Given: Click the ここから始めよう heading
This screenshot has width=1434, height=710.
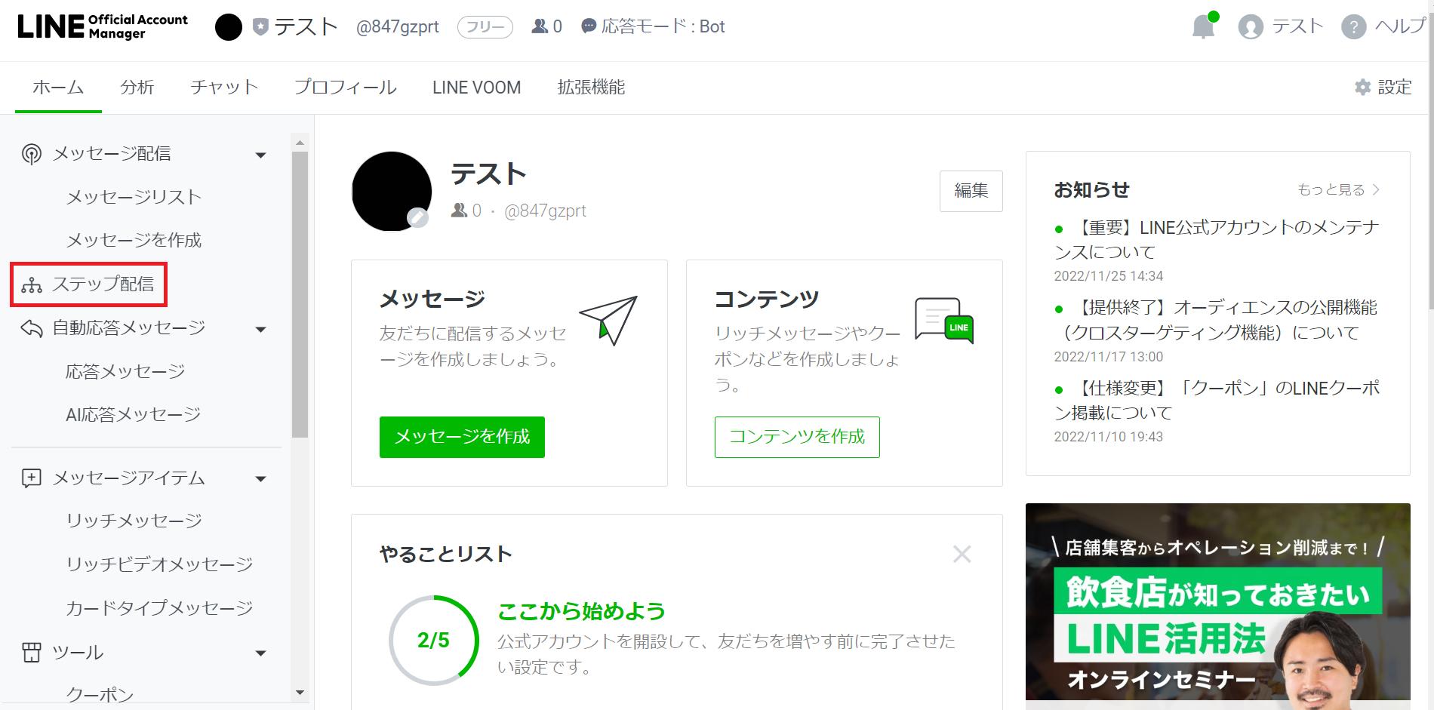Looking at the screenshot, I should click(581, 611).
